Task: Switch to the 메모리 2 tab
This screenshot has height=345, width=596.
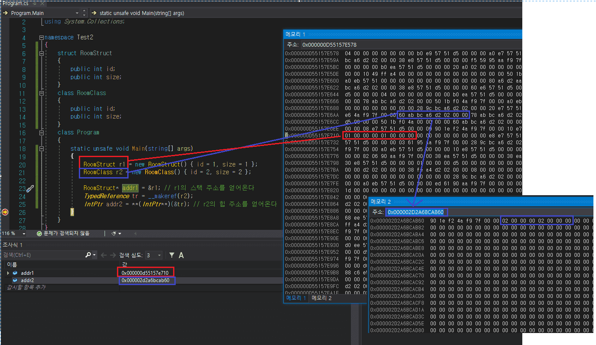Action: [x=321, y=298]
